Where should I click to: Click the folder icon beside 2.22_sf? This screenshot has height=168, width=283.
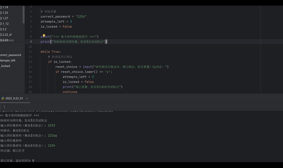click(x=1, y=35)
